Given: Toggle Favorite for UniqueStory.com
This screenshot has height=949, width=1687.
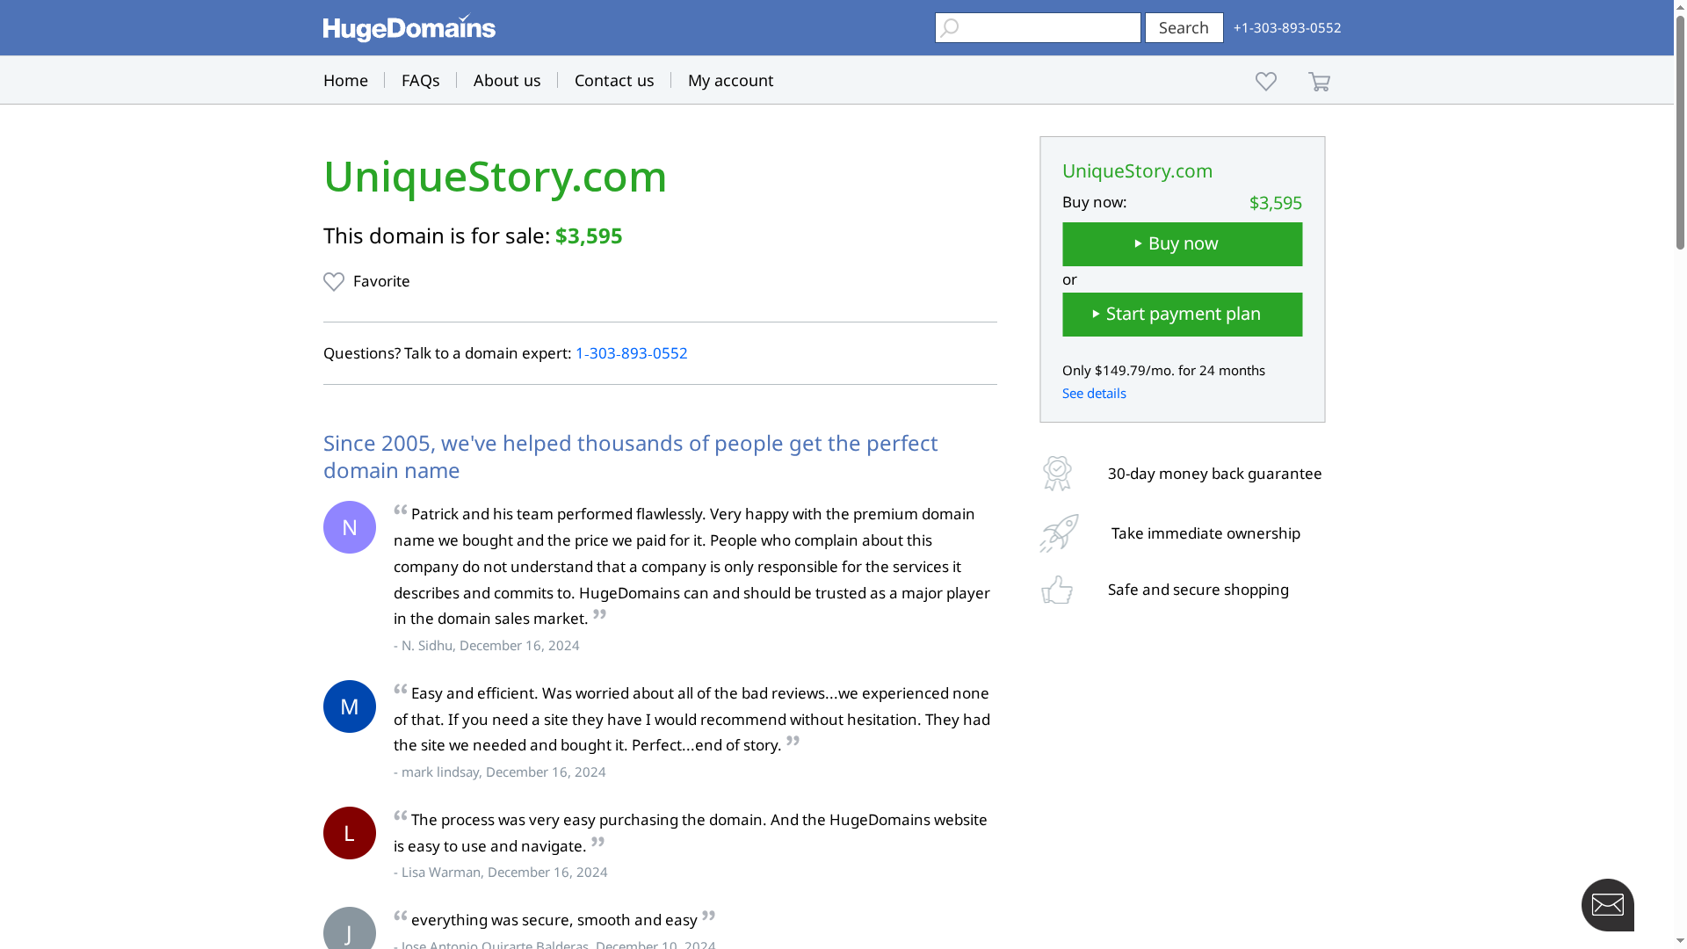Looking at the screenshot, I should pyautogui.click(x=366, y=281).
